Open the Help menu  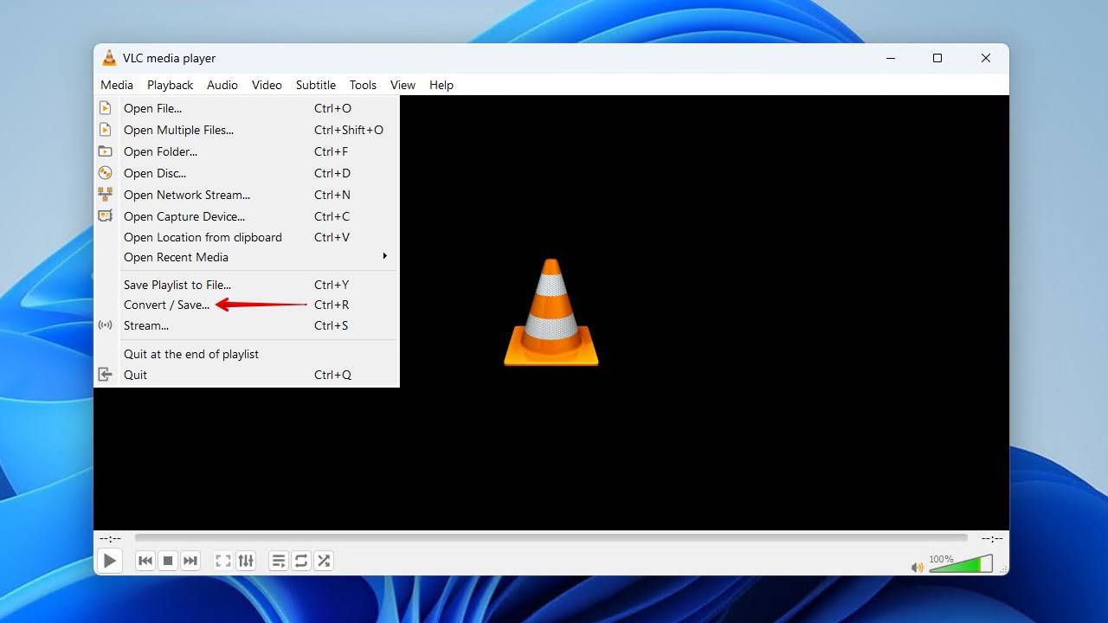[441, 85]
